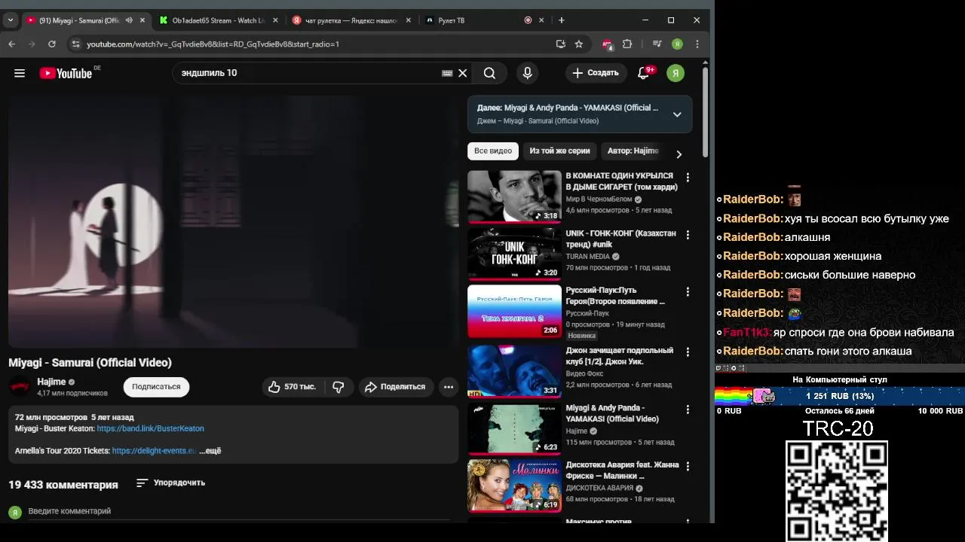
Task: Click the "Создать" create button
Action: pyautogui.click(x=596, y=73)
